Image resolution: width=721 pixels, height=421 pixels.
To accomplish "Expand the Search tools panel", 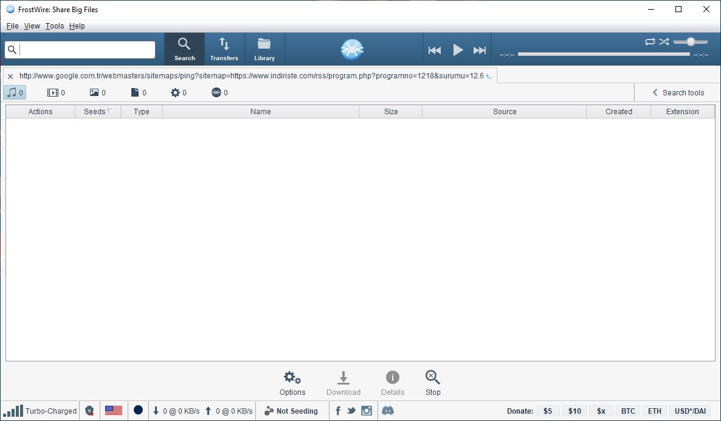I will 678,92.
